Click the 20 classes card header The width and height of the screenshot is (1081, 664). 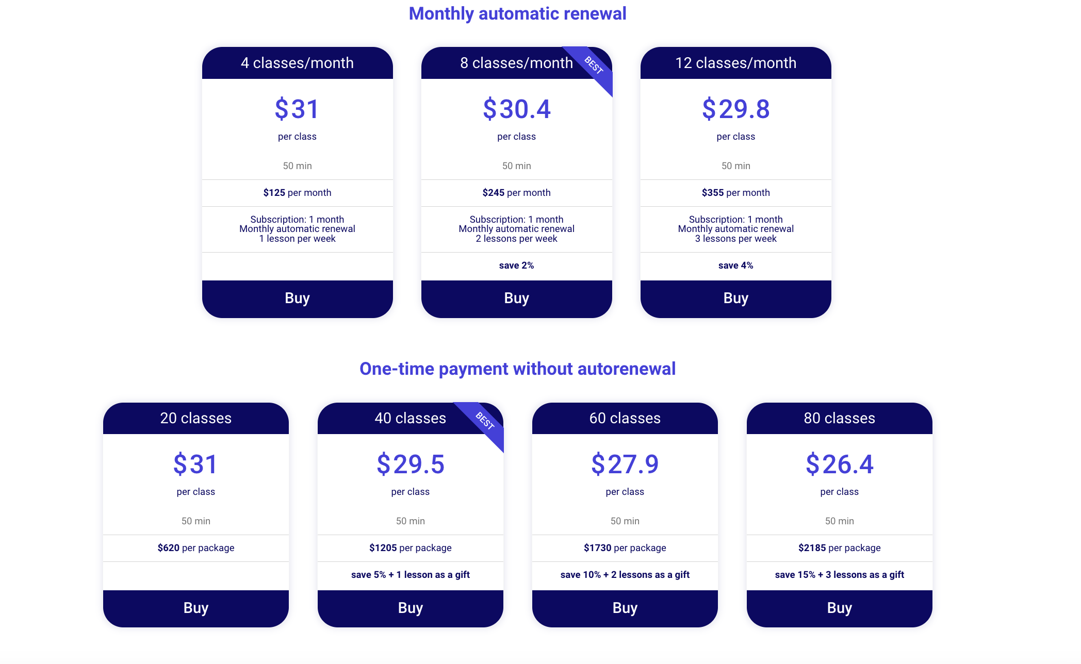point(195,418)
